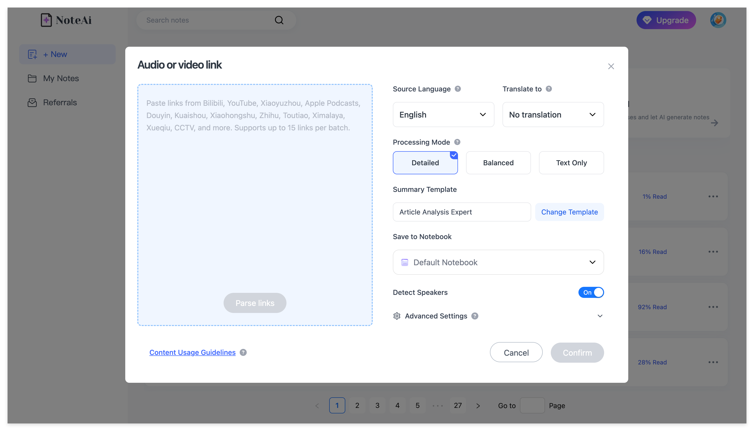754x431 pixels.
Task: Select Detailed processing mode
Action: pyautogui.click(x=425, y=163)
